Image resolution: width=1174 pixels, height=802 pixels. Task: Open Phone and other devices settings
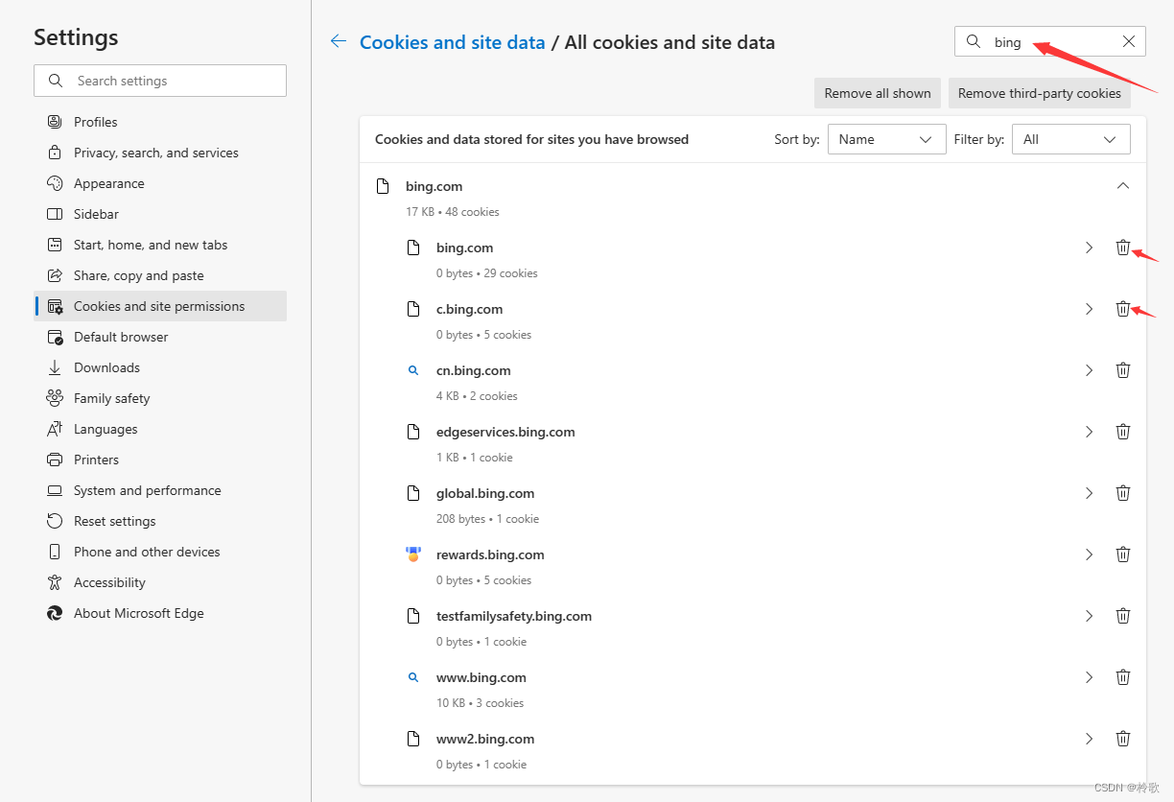160,552
